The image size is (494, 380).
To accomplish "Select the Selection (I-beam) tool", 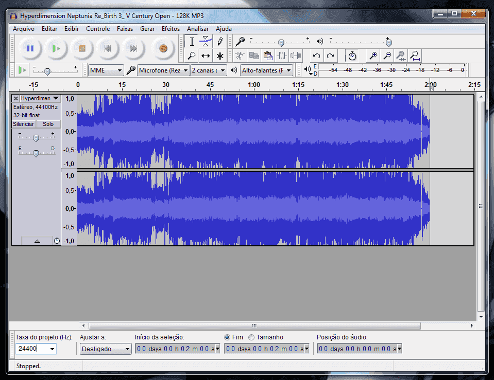I will [x=192, y=42].
